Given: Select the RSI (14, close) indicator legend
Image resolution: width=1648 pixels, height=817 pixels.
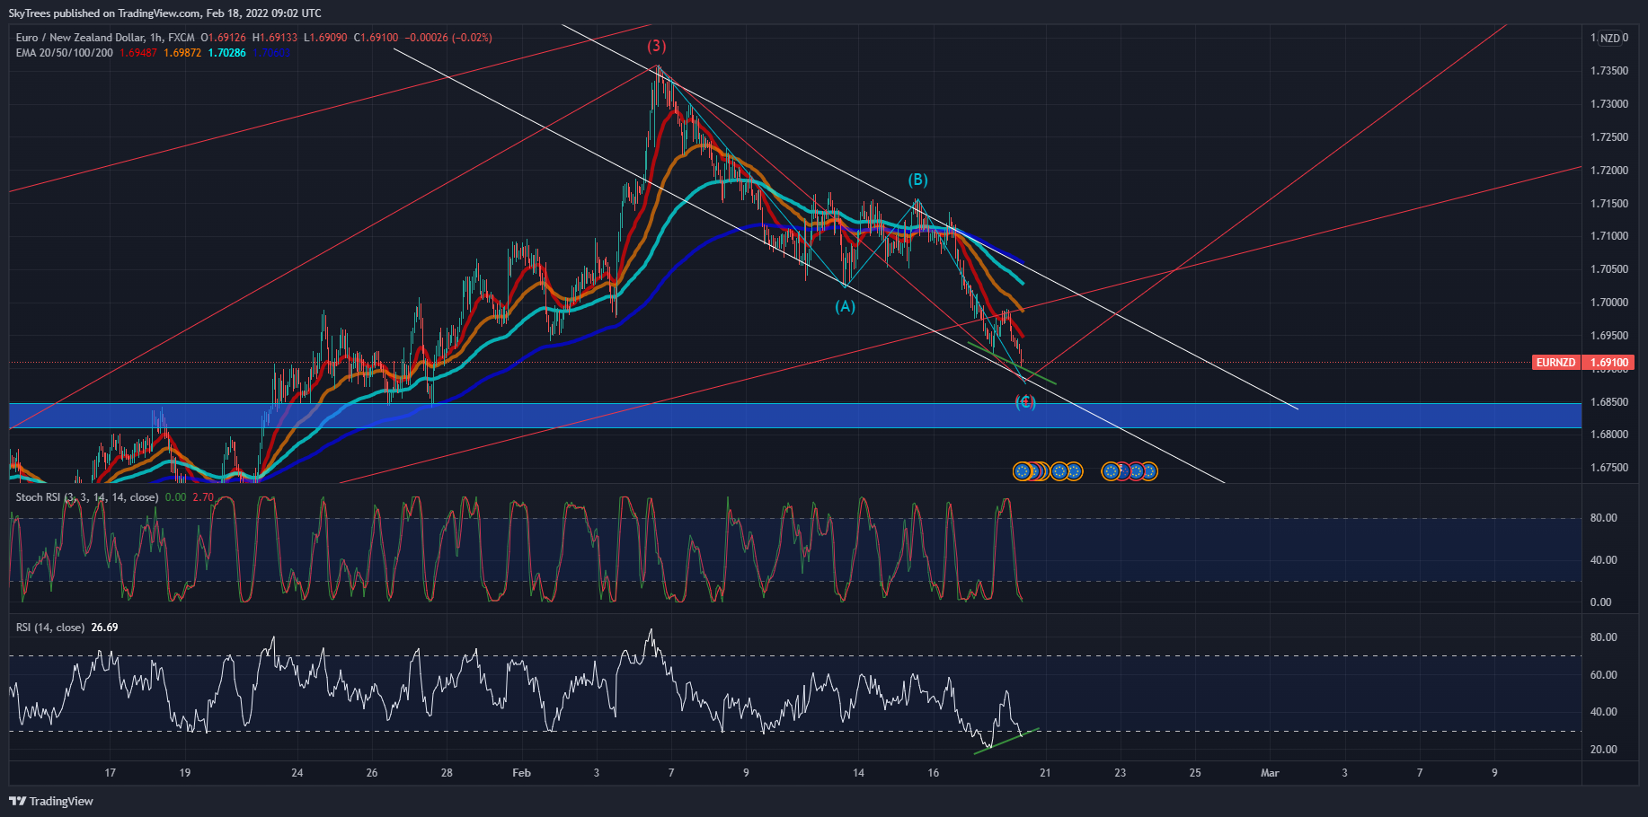Looking at the screenshot, I should (x=50, y=628).
